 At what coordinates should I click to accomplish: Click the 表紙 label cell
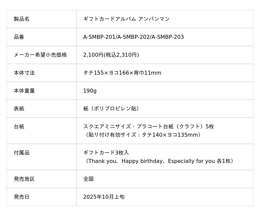click(x=19, y=108)
